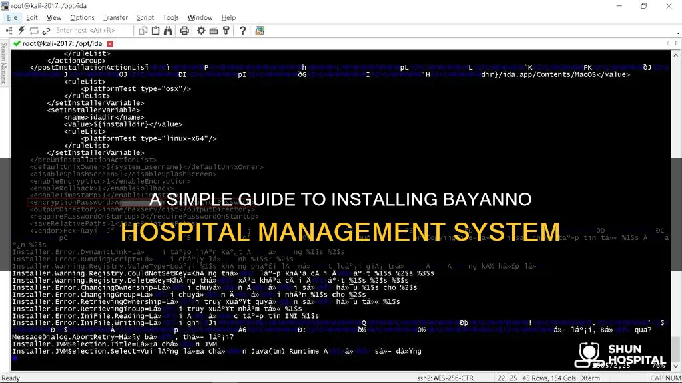This screenshot has height=383, width=682.
Task: Click the '</postInstallationActionList' terminal text
Action: click(x=89, y=67)
